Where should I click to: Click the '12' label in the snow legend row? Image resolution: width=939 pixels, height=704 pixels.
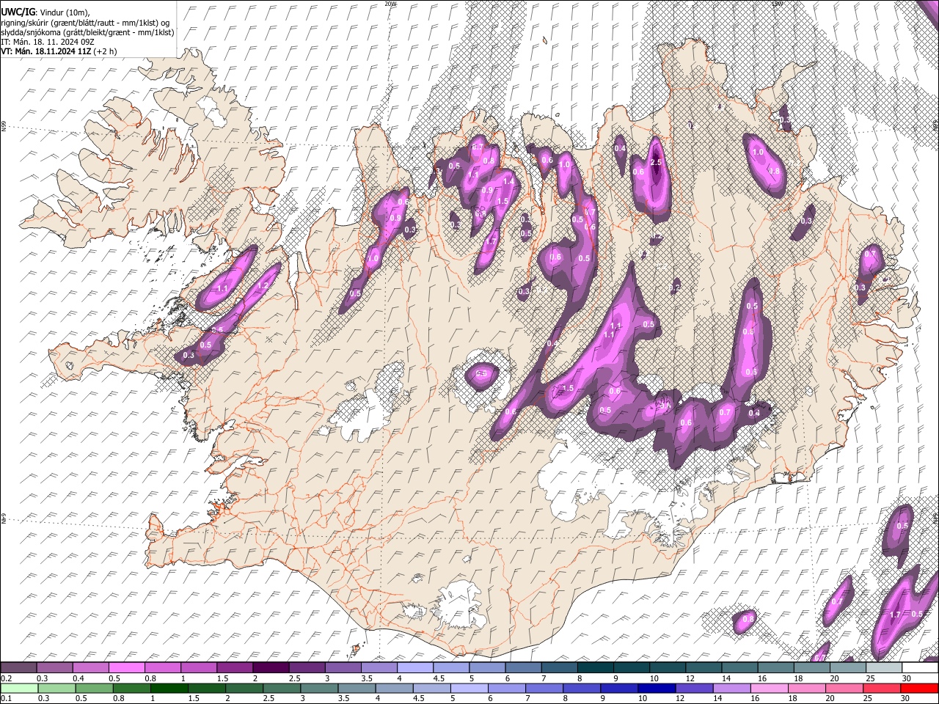690,678
